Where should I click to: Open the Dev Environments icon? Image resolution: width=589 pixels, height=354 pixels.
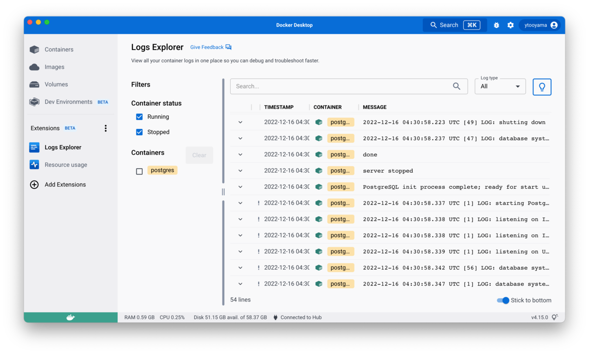click(x=34, y=102)
